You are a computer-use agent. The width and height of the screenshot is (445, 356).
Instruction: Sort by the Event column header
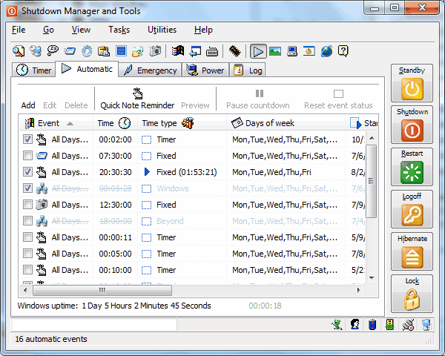coord(56,123)
